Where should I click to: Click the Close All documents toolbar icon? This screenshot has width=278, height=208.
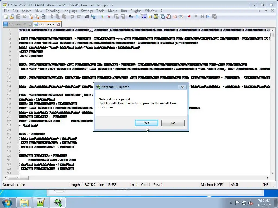point(37,17)
